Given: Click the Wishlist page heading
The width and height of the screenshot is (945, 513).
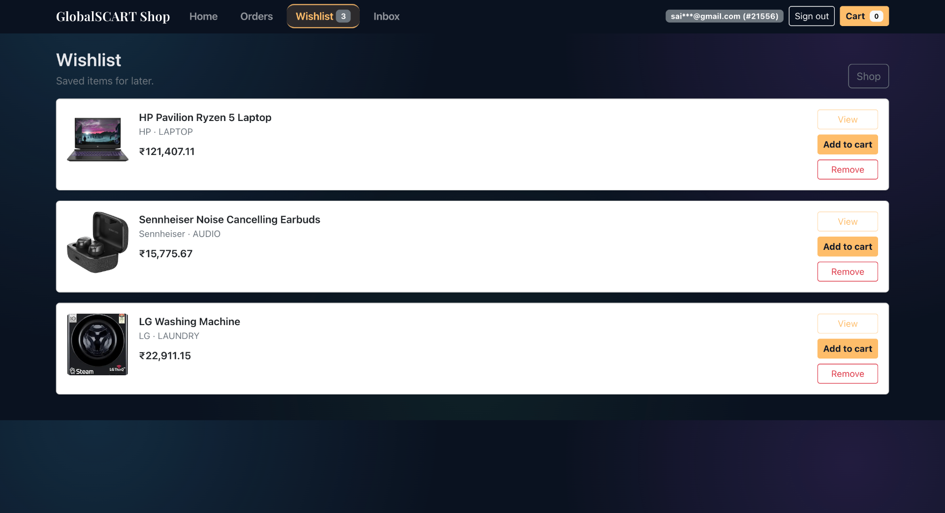Looking at the screenshot, I should (x=89, y=60).
